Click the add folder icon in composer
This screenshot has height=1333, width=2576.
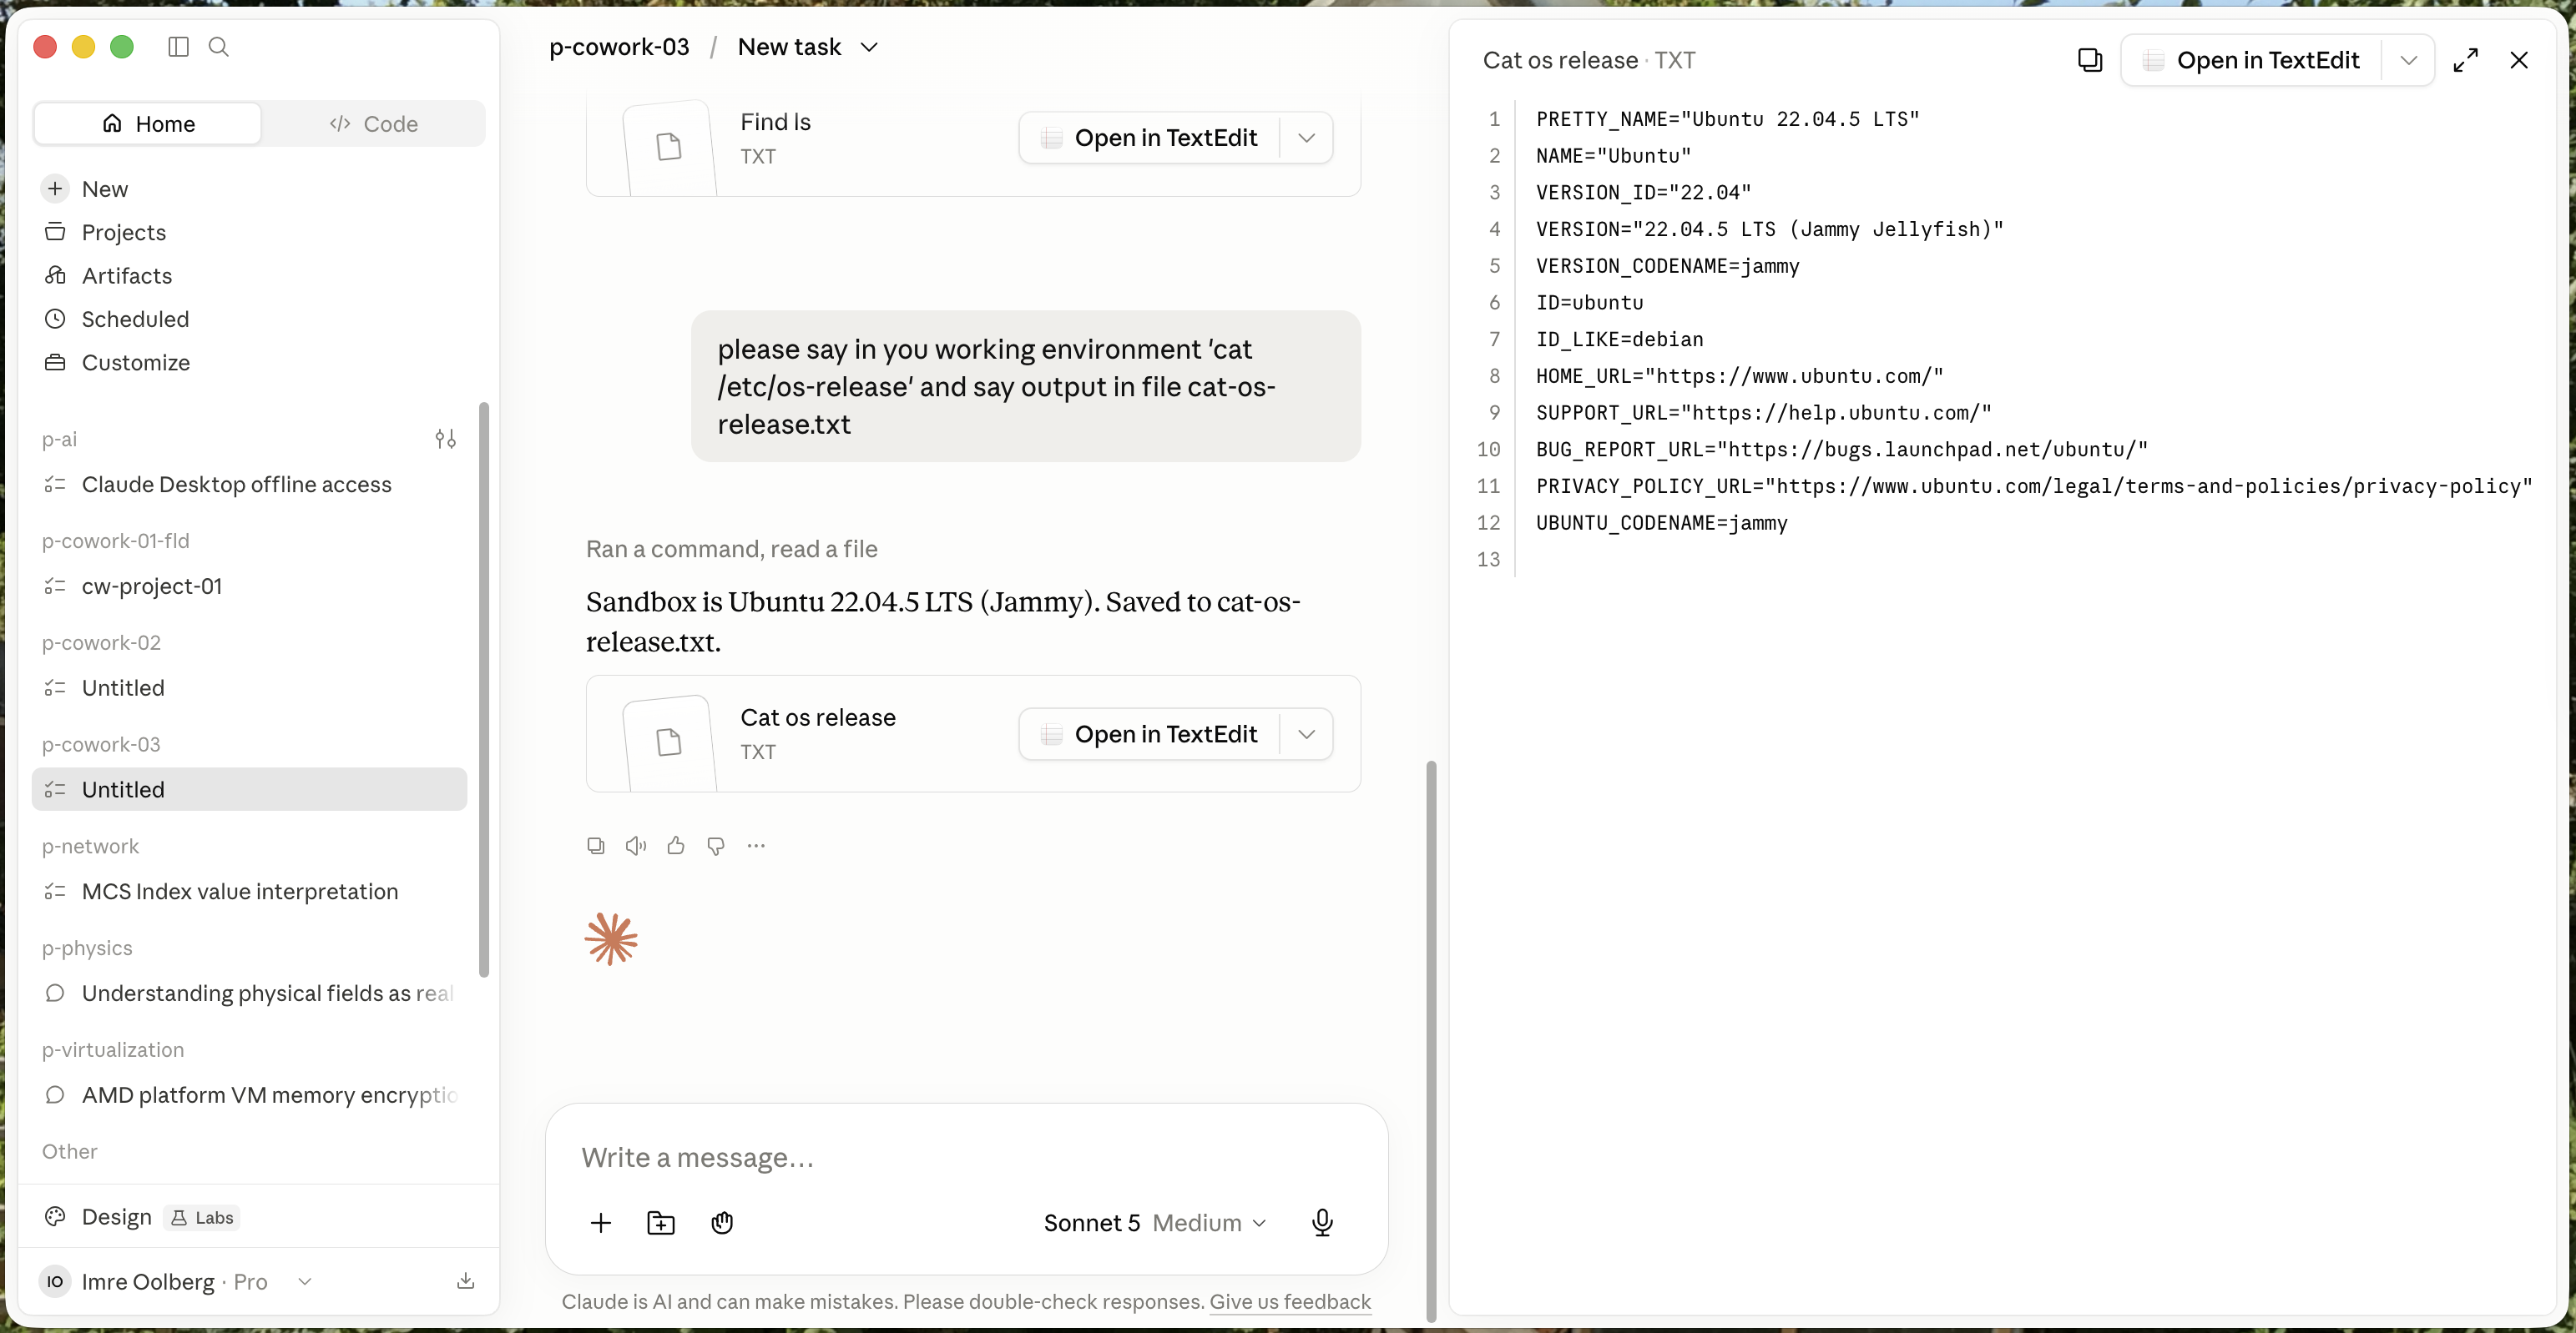point(661,1223)
